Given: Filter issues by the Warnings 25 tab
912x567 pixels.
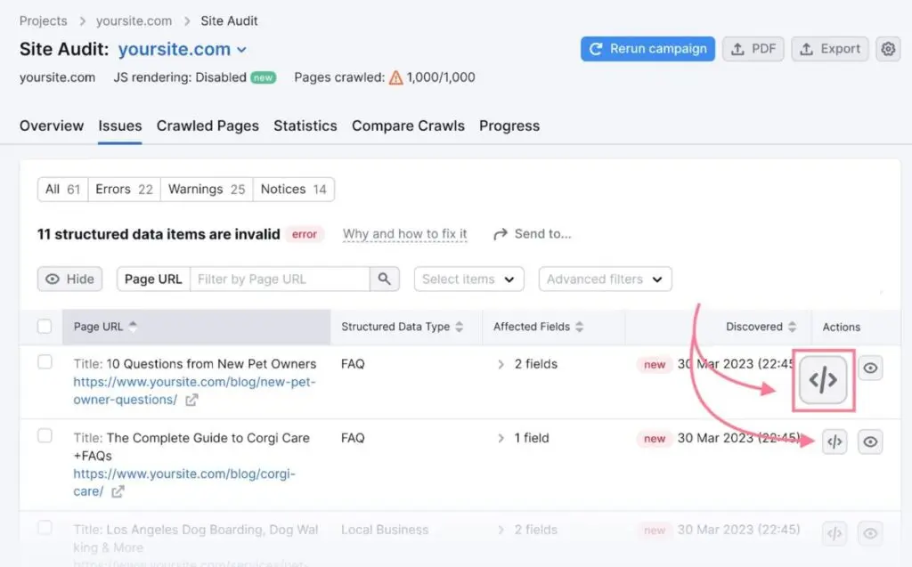Looking at the screenshot, I should click(x=207, y=189).
